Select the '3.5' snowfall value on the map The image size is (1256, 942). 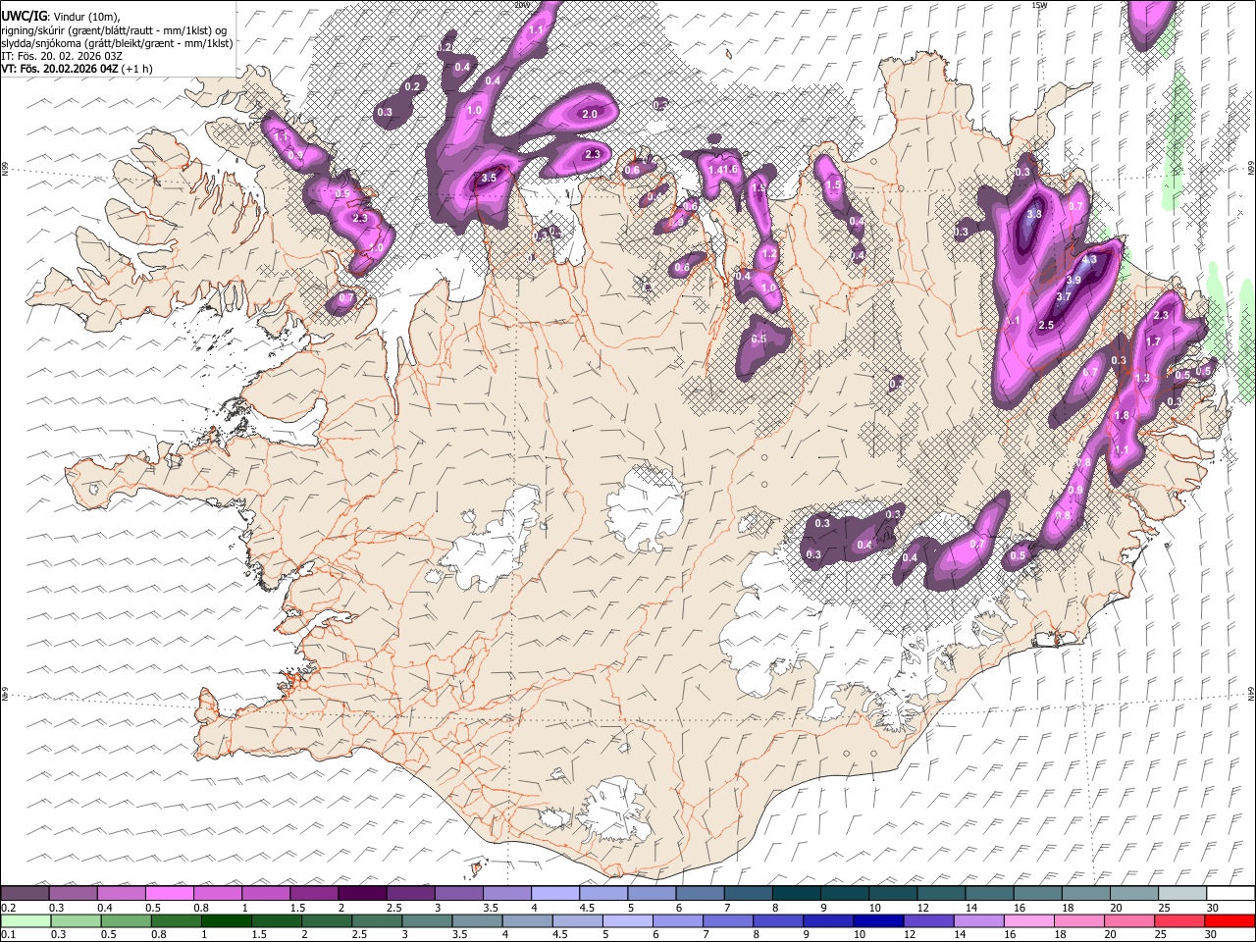click(x=488, y=179)
